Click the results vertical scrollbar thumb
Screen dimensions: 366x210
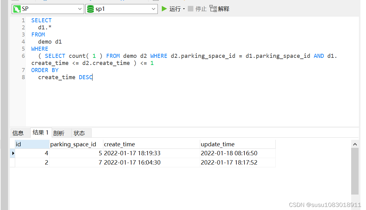pos(355,172)
